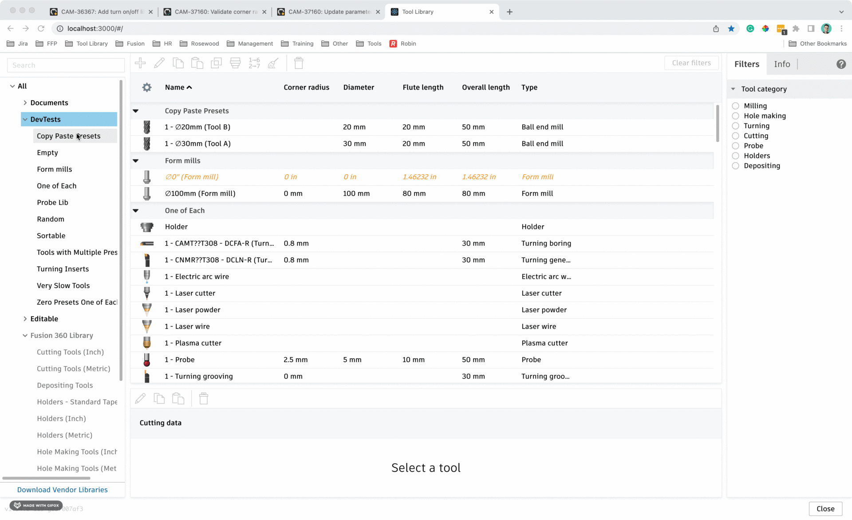Expand the Documents tree node
The image size is (852, 520).
tap(25, 102)
